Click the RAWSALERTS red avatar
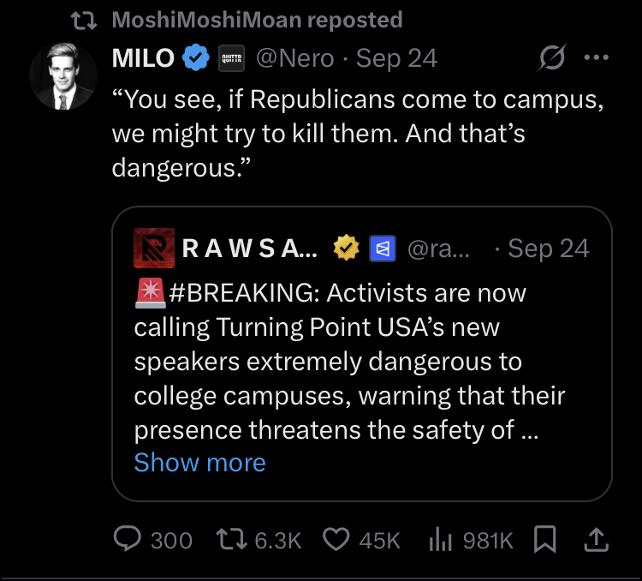Viewport: 642px width, 581px height. 154,248
